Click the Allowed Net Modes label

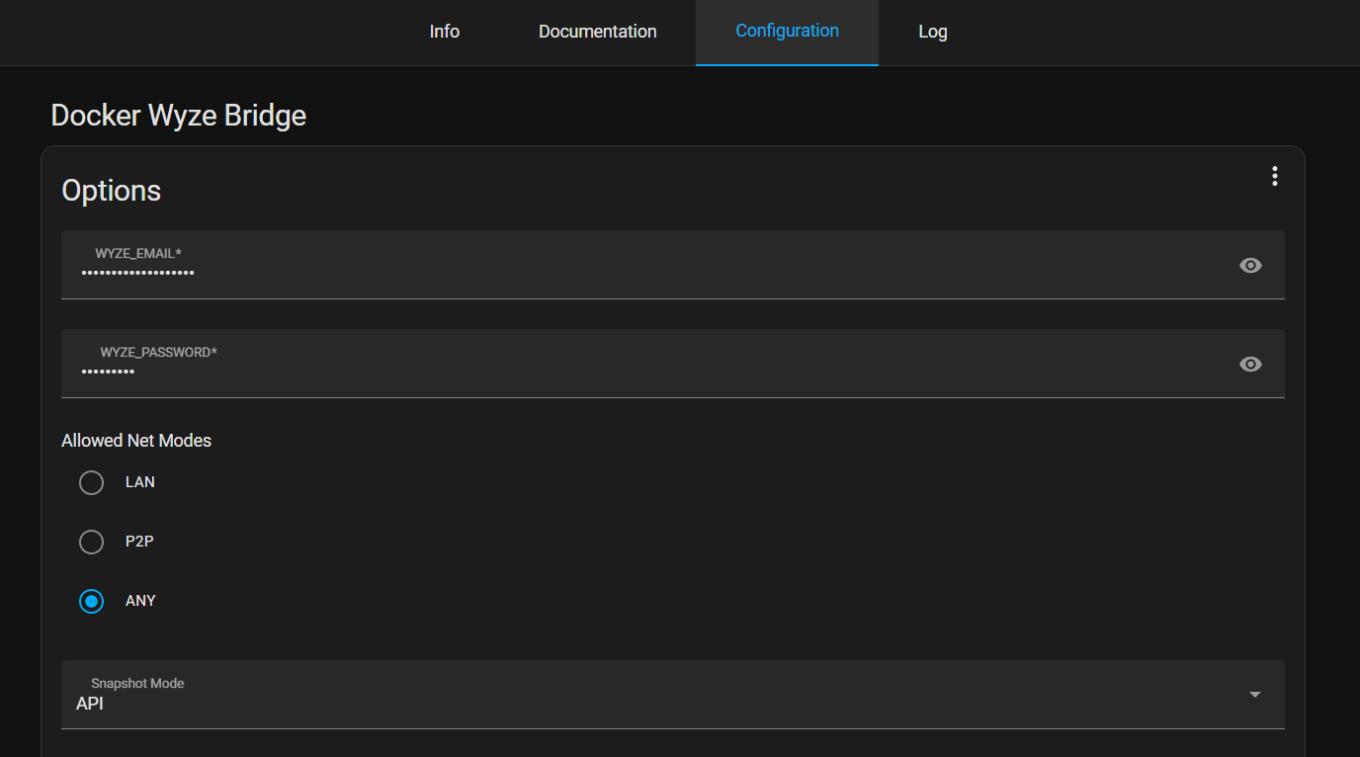click(x=136, y=440)
